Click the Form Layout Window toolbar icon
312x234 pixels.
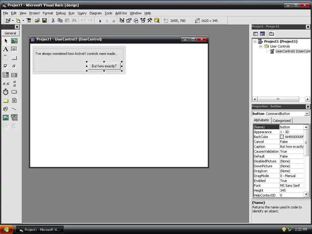pyautogui.click(x=136, y=20)
